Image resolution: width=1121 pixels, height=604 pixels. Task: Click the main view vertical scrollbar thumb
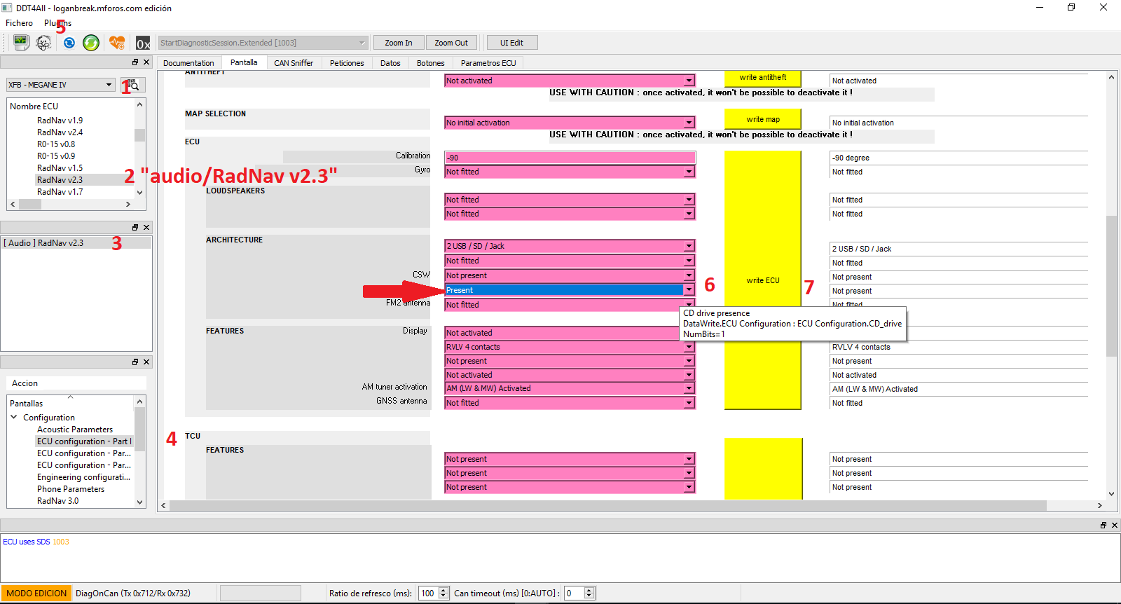coord(1111,286)
